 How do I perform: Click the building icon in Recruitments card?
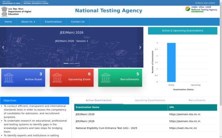coord(105,78)
